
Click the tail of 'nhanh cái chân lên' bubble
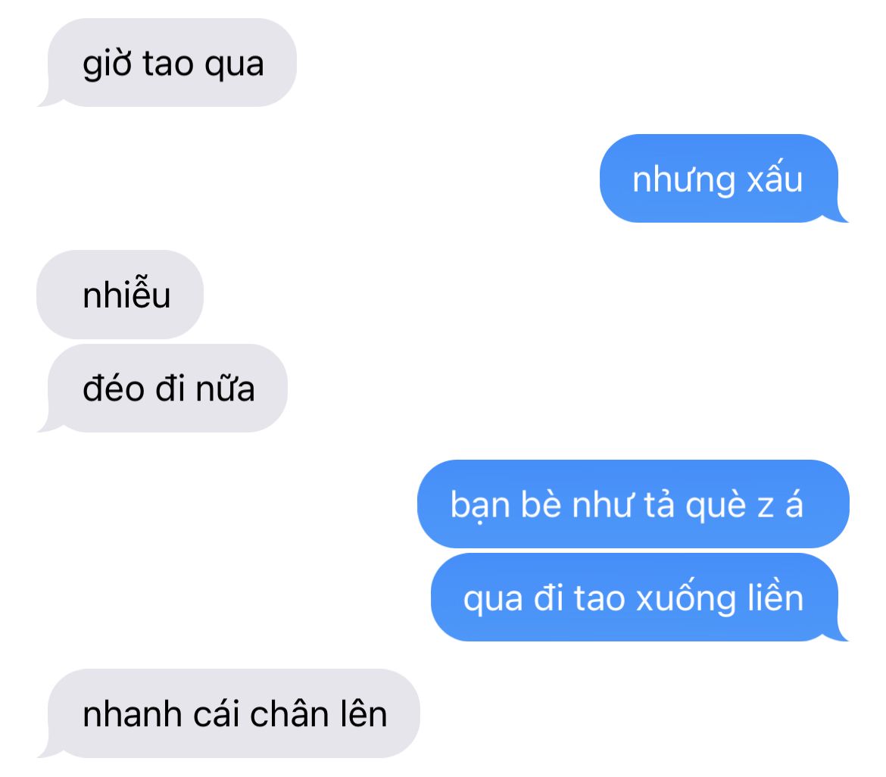click(48, 751)
